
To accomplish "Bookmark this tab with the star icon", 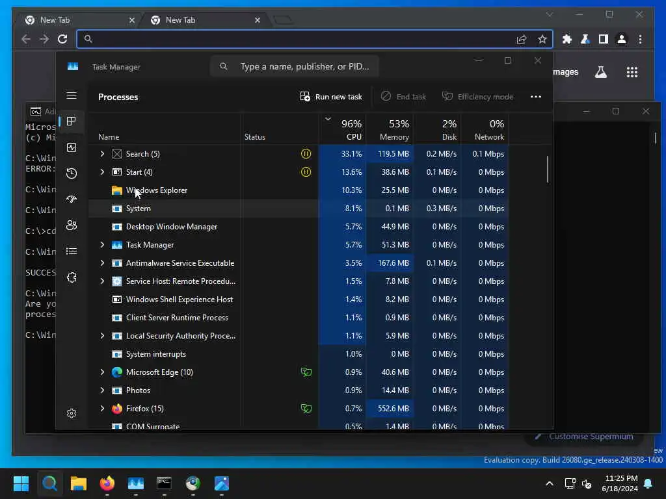I will pyautogui.click(x=542, y=39).
